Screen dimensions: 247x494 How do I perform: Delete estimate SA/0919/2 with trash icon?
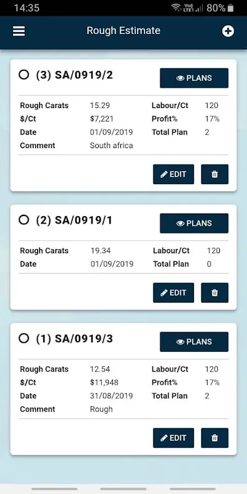(x=214, y=174)
